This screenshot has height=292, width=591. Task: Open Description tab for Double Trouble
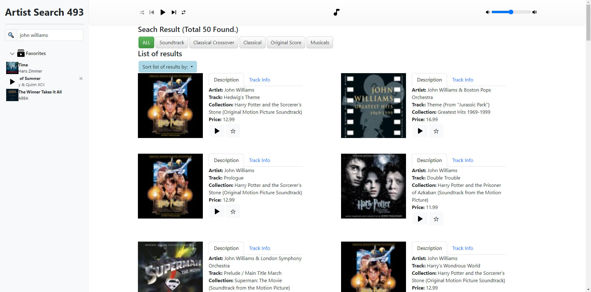click(429, 160)
